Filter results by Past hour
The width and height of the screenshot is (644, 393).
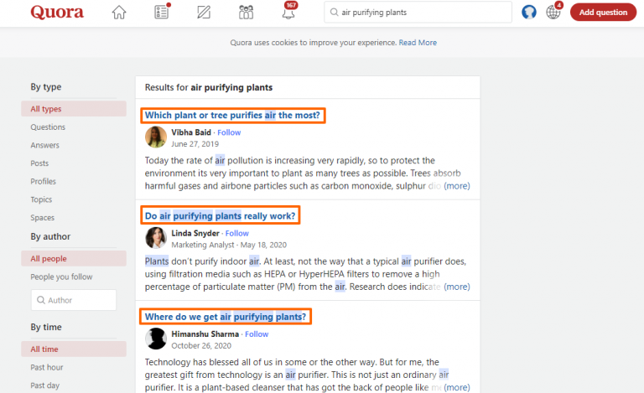tap(47, 367)
